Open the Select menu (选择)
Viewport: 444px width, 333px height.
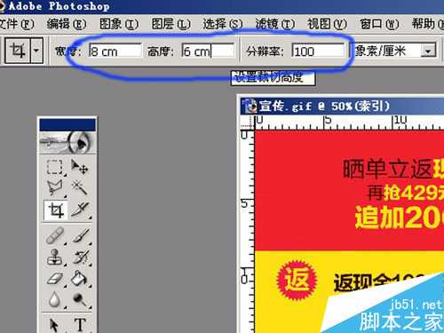point(223,24)
